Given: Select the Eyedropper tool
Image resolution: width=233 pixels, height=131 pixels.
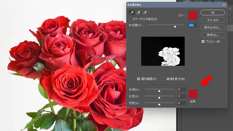Looking at the screenshot, I should (132, 13).
